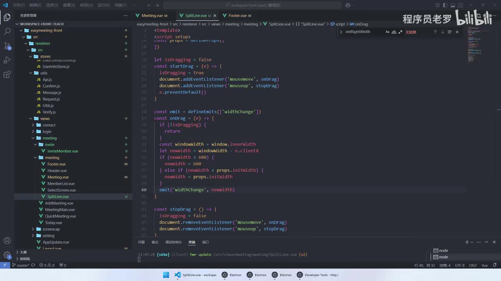Open MemberList.vue from the file tree

pos(61,184)
